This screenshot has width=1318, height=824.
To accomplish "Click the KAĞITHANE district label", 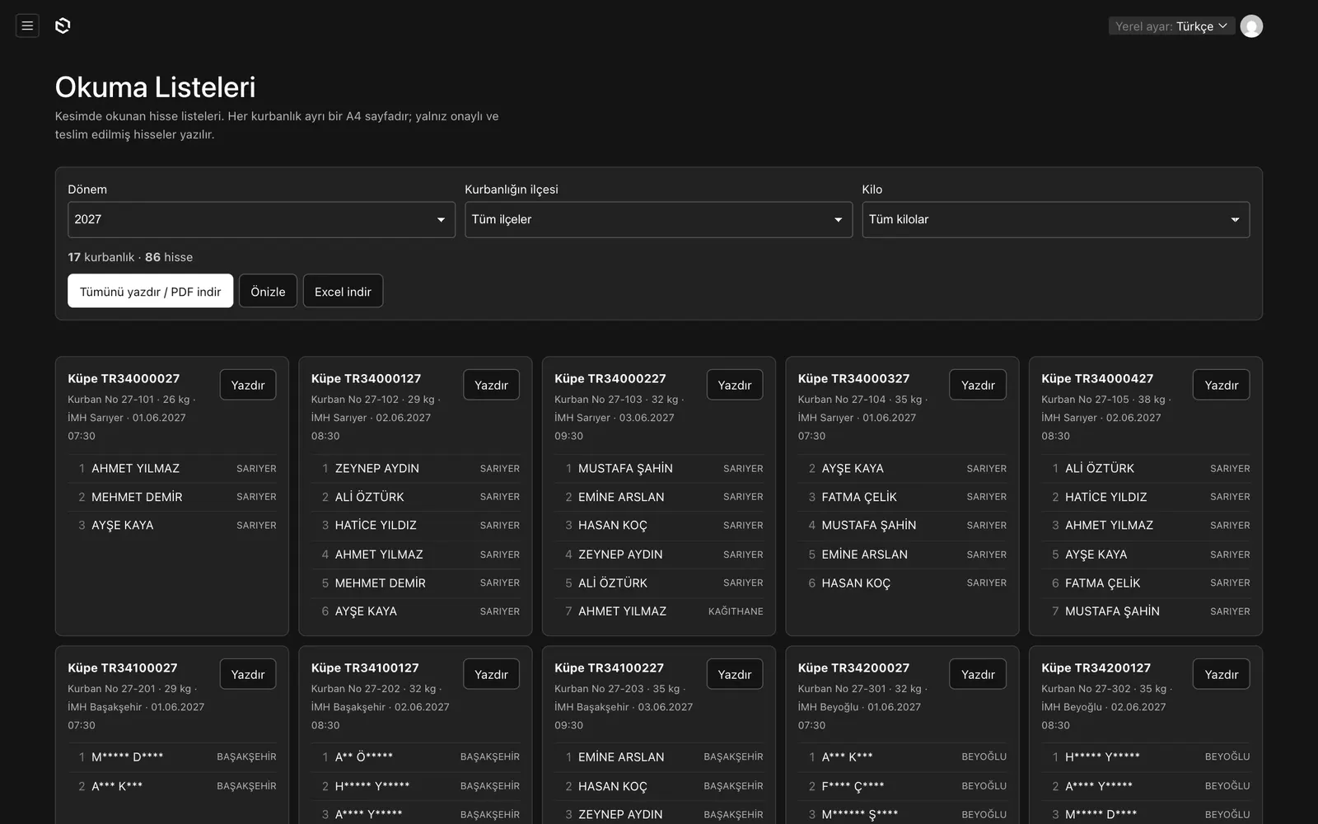I will click(x=736, y=611).
